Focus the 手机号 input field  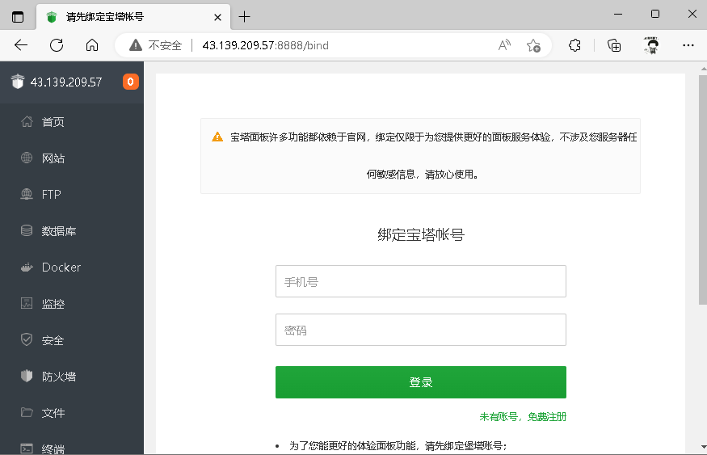(x=421, y=281)
